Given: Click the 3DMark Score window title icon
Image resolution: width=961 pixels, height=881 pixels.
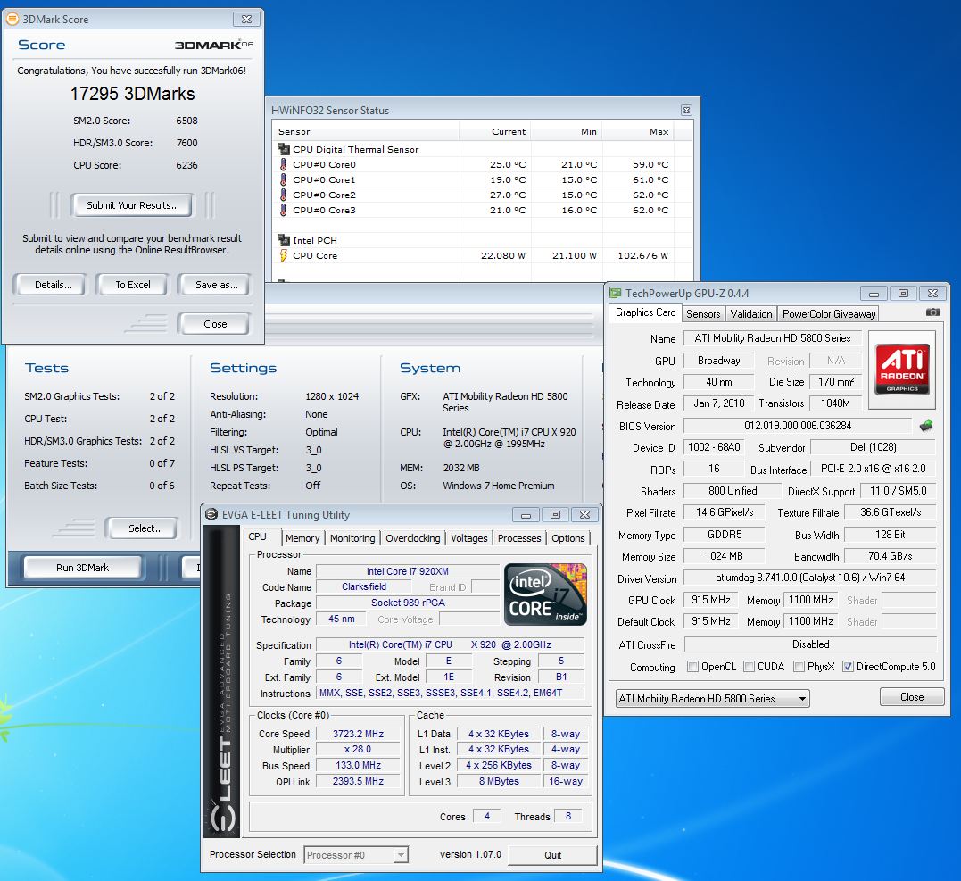Looking at the screenshot, I should [x=12, y=19].
